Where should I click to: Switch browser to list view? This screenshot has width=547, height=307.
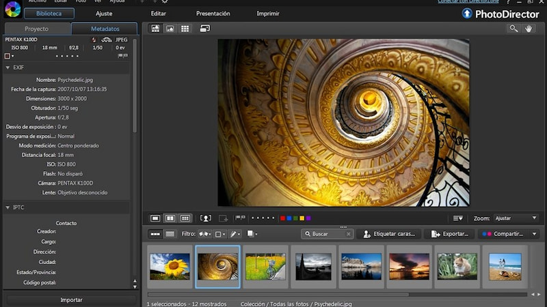[x=170, y=234]
